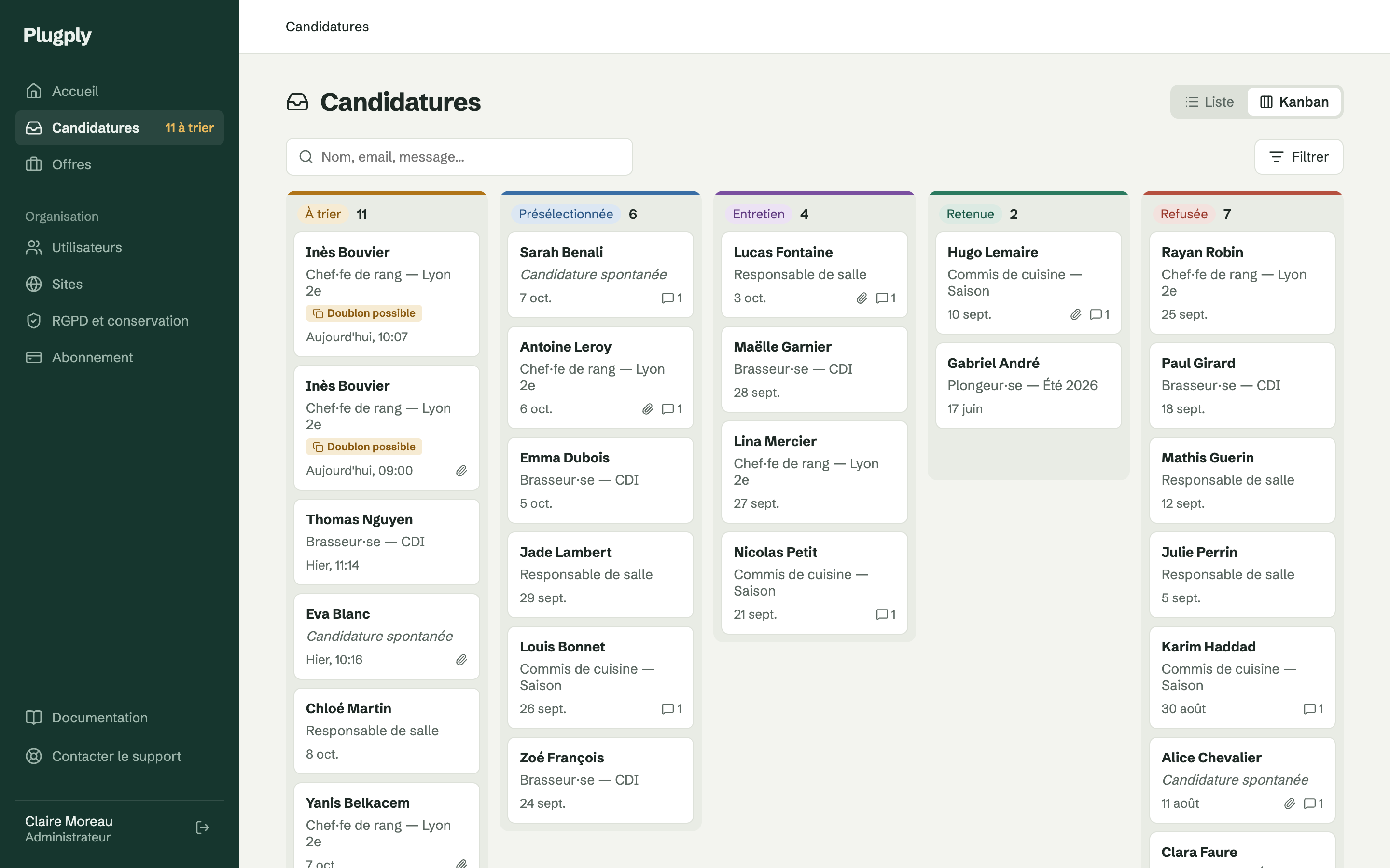Click the À trier column label
This screenshot has height=868, width=1390.
click(323, 214)
